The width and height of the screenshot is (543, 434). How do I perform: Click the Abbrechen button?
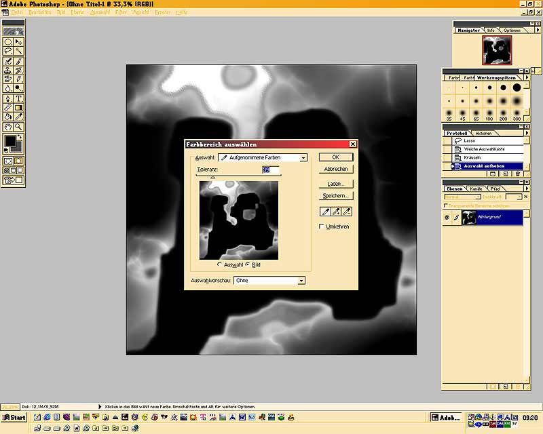(336, 169)
